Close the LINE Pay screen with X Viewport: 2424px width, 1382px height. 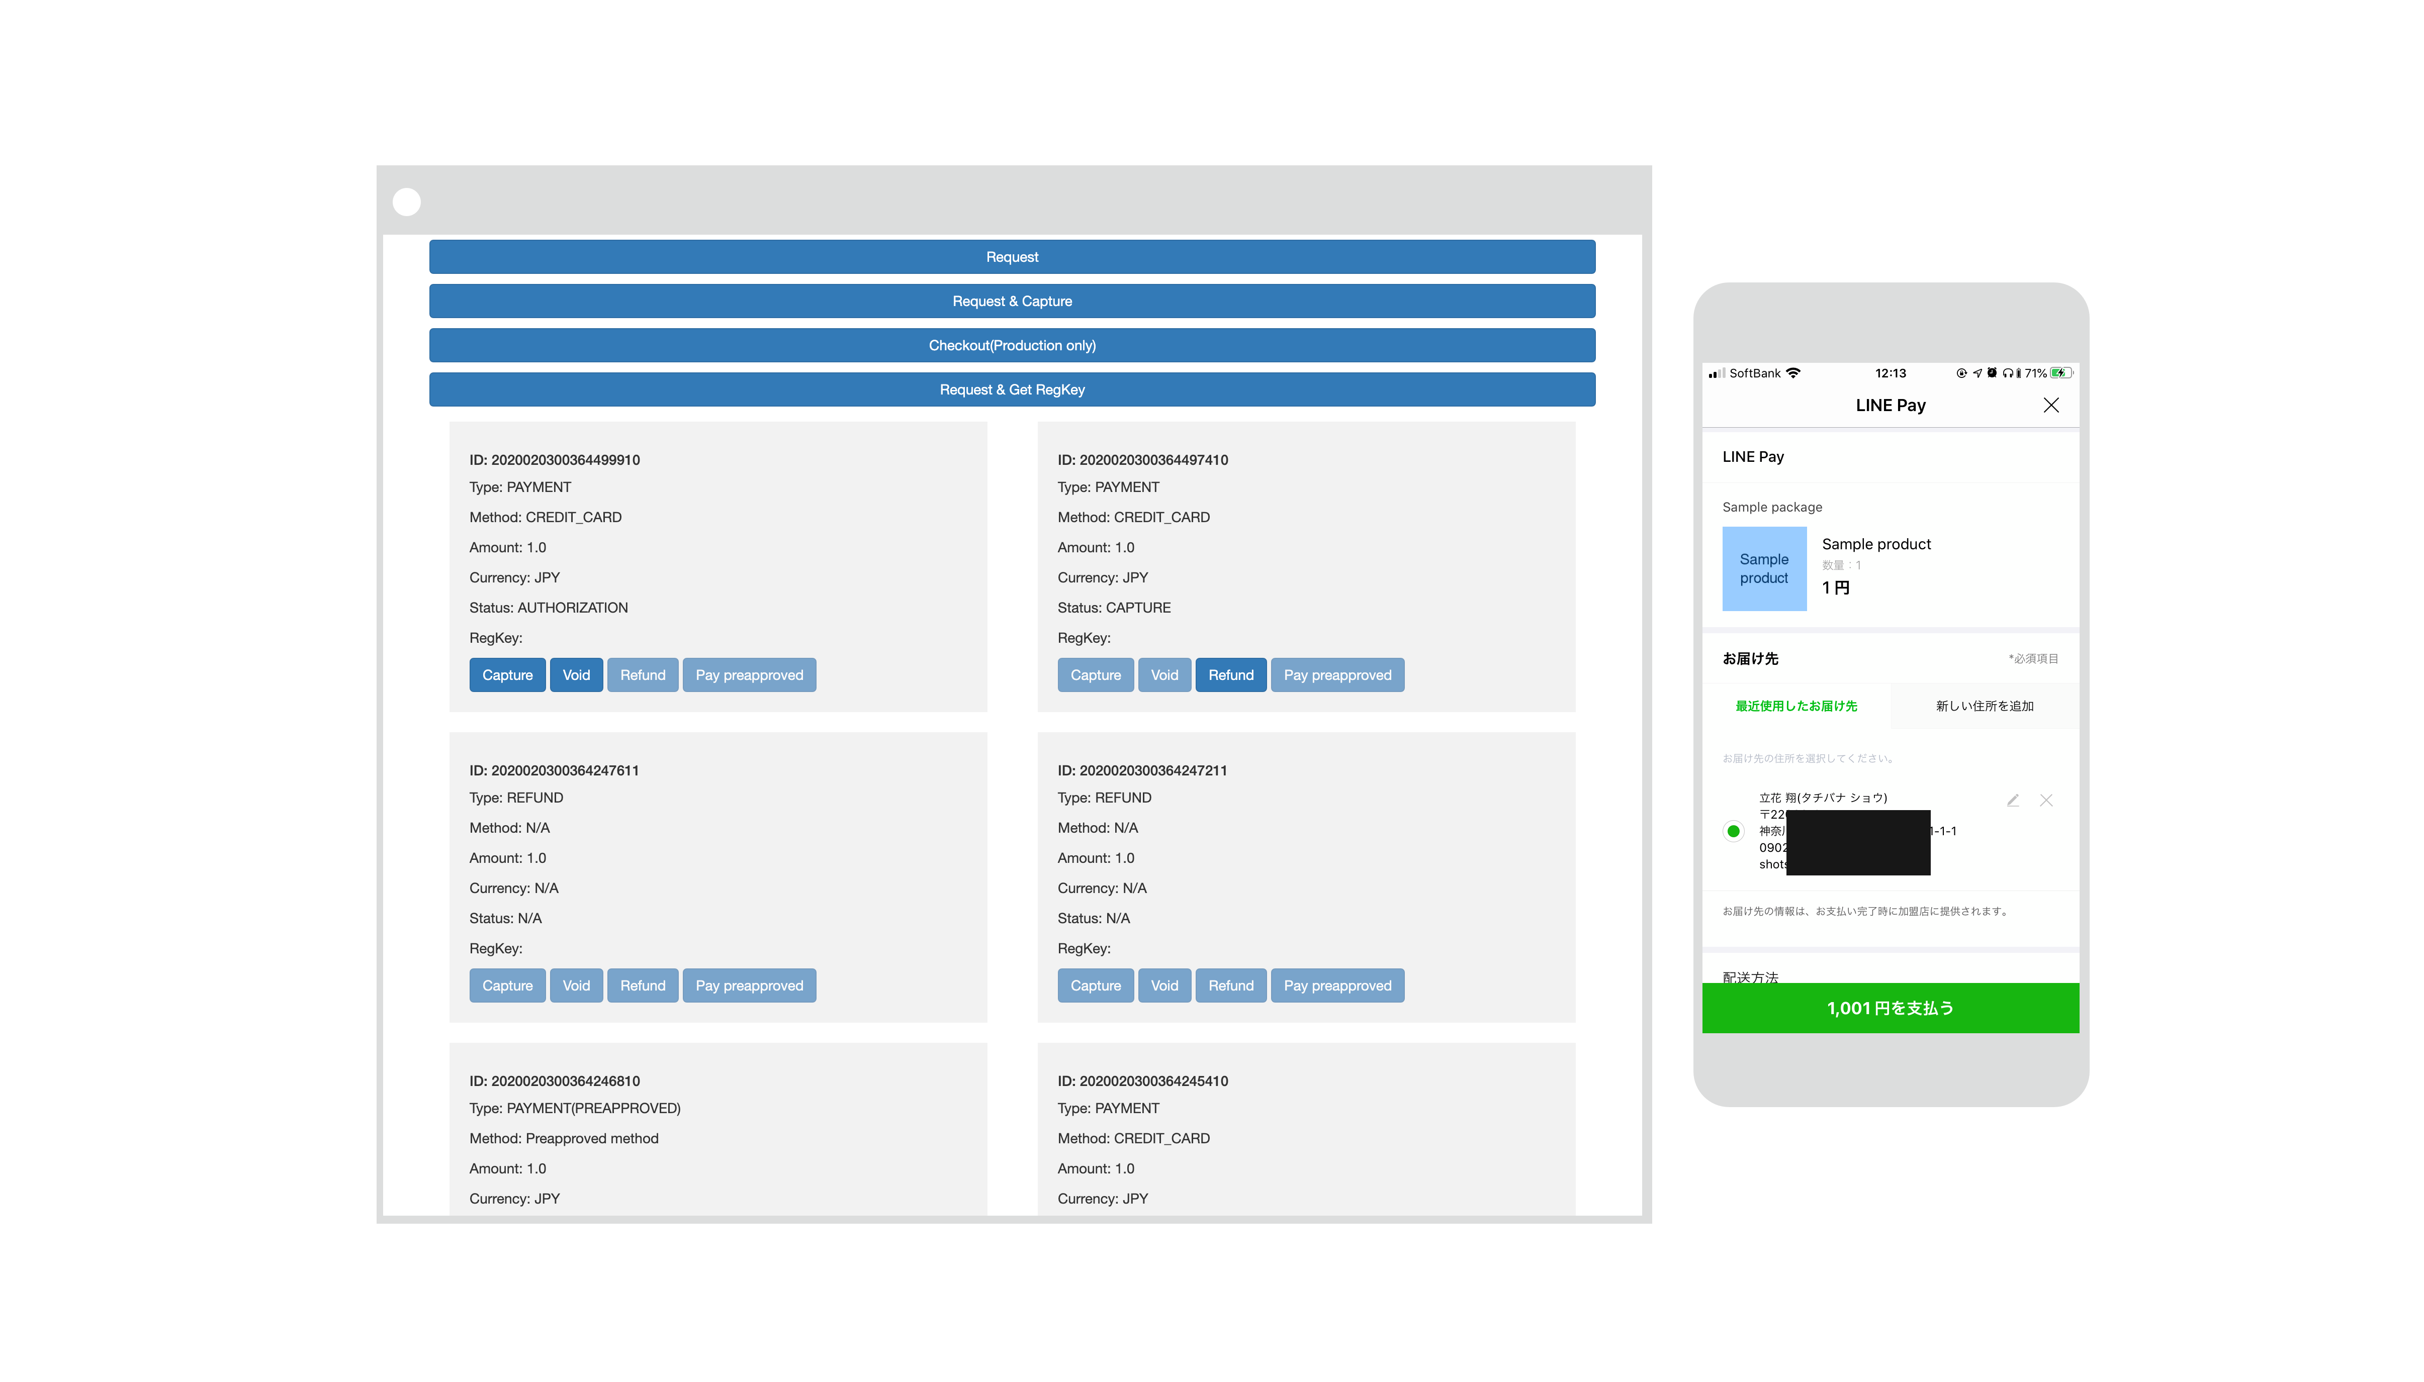click(2051, 405)
